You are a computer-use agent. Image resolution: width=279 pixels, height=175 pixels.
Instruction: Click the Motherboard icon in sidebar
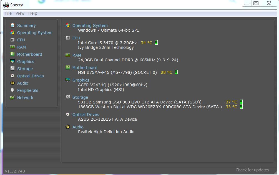[x=12, y=54]
